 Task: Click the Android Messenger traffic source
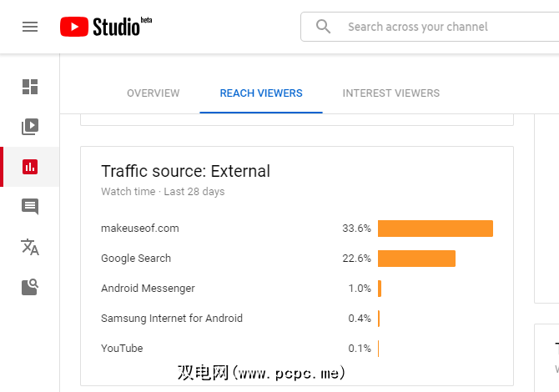point(148,289)
